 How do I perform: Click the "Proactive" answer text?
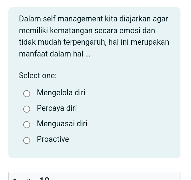coord(53,139)
